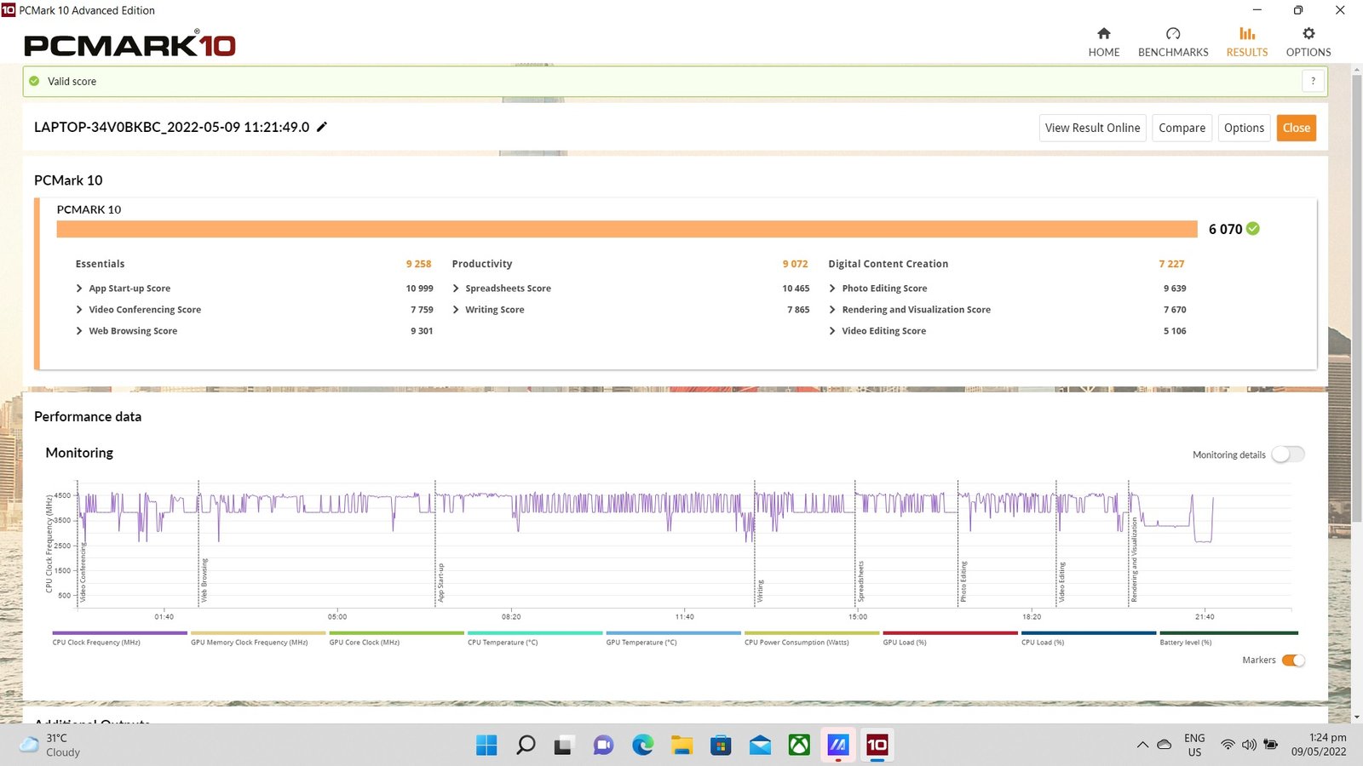
Task: Open the Benchmarks gauge icon
Action: [1173, 34]
